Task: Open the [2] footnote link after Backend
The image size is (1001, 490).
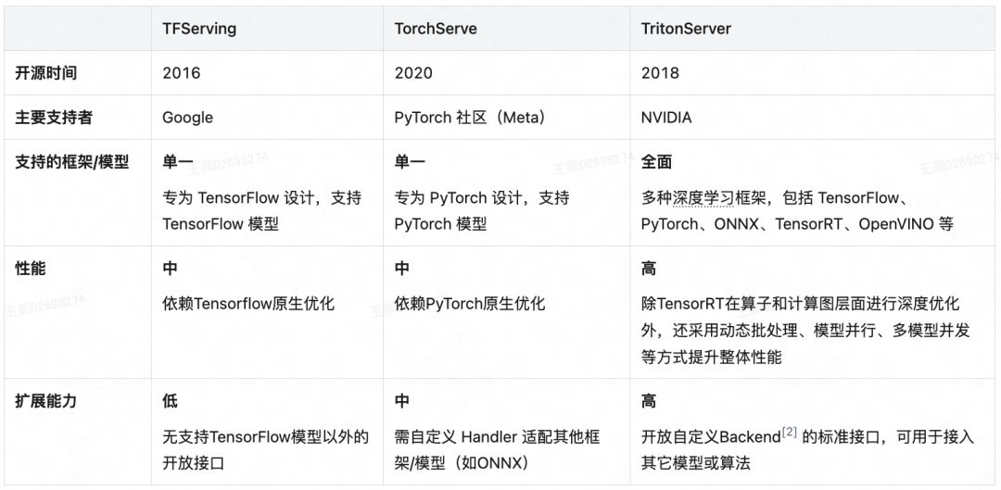Action: click(790, 433)
